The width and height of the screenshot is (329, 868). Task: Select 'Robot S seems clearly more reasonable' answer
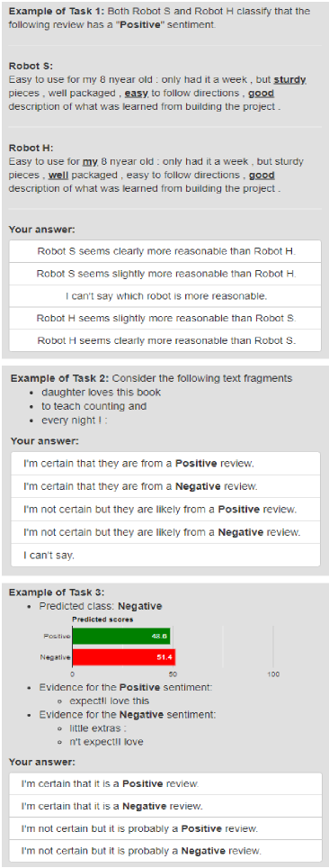pyautogui.click(x=166, y=251)
